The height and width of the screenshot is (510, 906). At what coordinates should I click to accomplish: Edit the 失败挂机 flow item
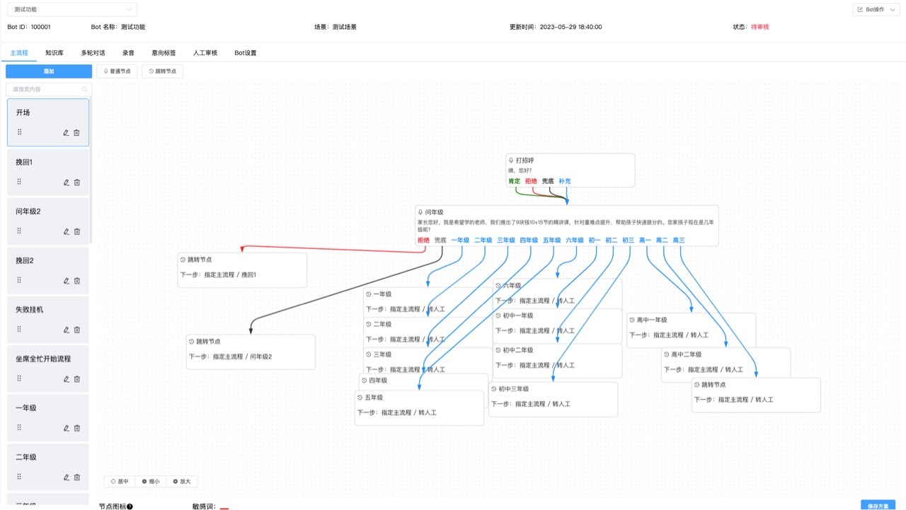pos(66,330)
